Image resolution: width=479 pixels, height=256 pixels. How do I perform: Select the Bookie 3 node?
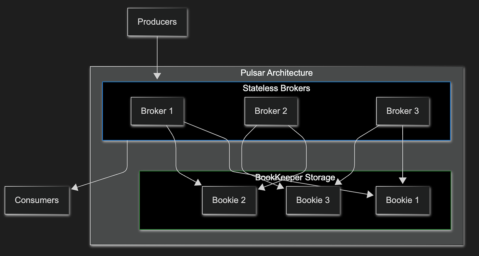(313, 200)
